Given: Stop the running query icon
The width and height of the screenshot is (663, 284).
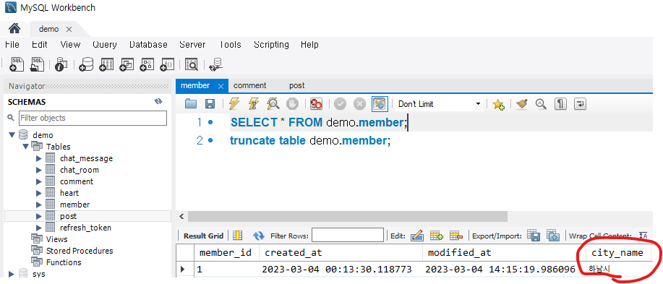Looking at the screenshot, I should (293, 103).
